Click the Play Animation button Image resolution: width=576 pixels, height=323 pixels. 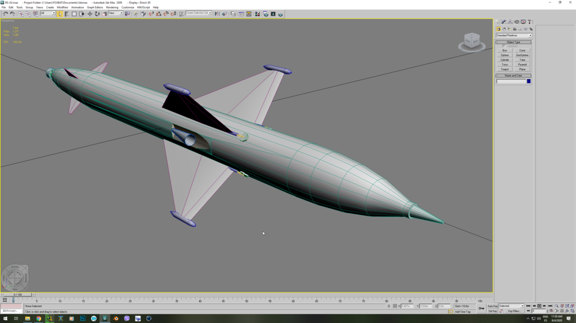pyautogui.click(x=539, y=306)
